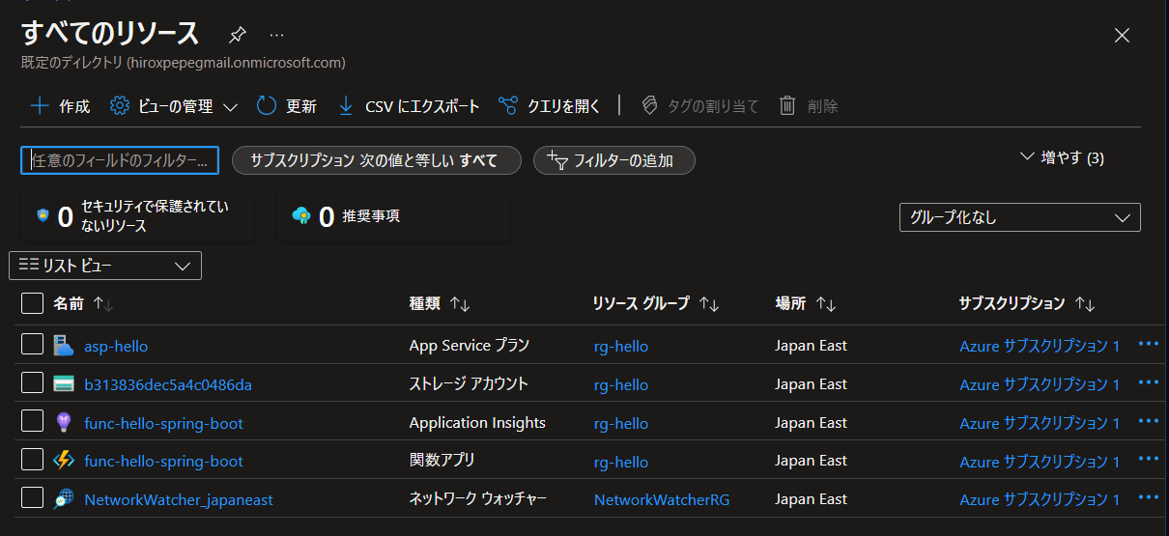The image size is (1169, 536).
Task: Click the App Service plan icon for asp-hello
Action: click(x=64, y=345)
